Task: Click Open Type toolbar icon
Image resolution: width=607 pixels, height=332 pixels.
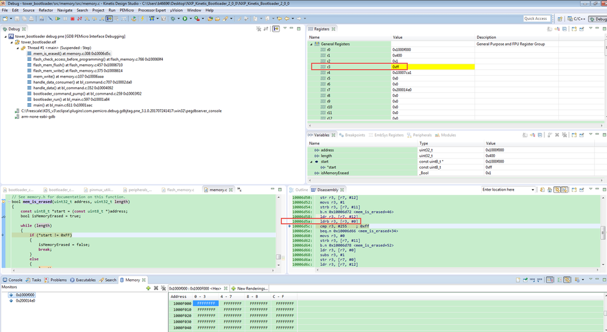Action: point(210,19)
